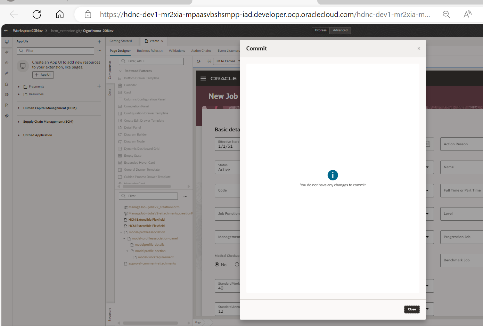The height and width of the screenshot is (326, 483).
Task: Open the Services lightning-bolt sidebar icon
Action: pos(7,52)
